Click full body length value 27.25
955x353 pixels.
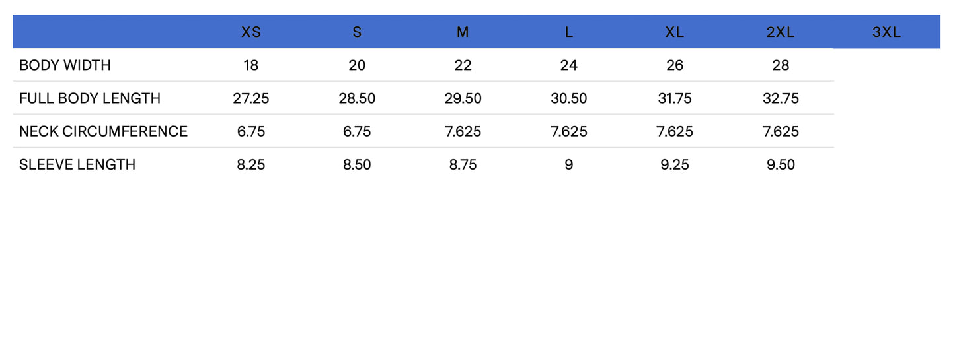tap(251, 98)
